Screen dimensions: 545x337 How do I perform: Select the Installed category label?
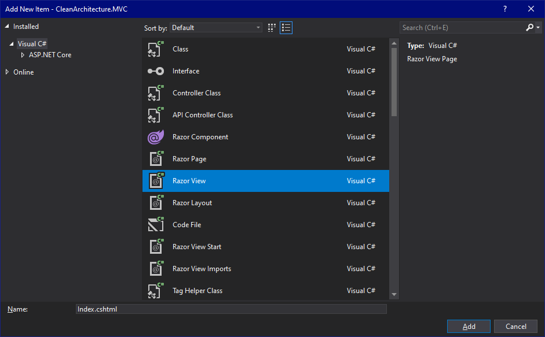(26, 27)
